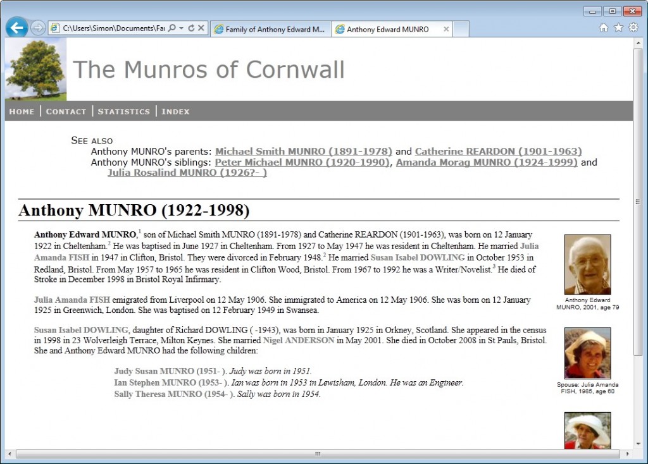Click 'The Munros of Cornwall' site title
648x464 pixels.
(x=209, y=70)
